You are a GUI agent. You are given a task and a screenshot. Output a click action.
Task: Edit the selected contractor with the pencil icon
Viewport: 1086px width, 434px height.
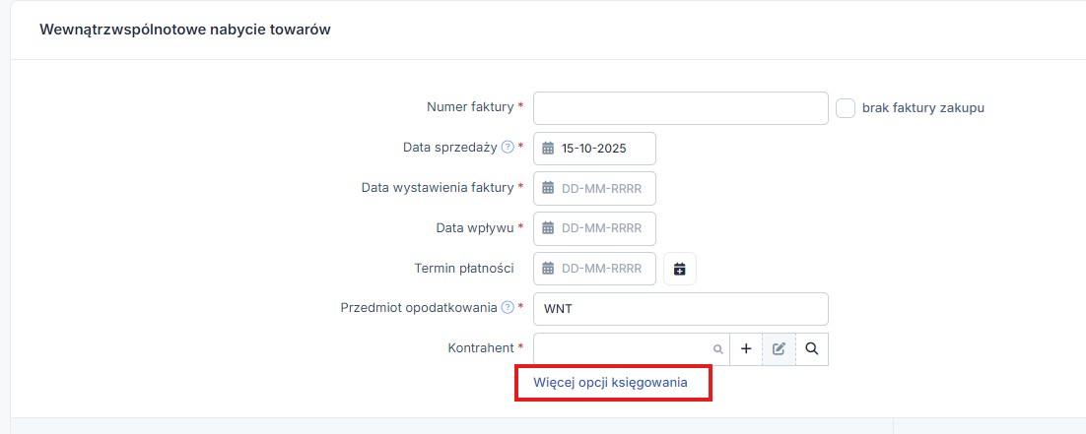(779, 348)
